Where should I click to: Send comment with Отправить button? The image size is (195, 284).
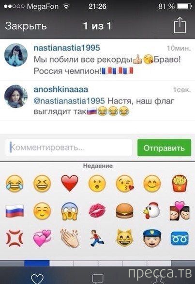[164, 148]
